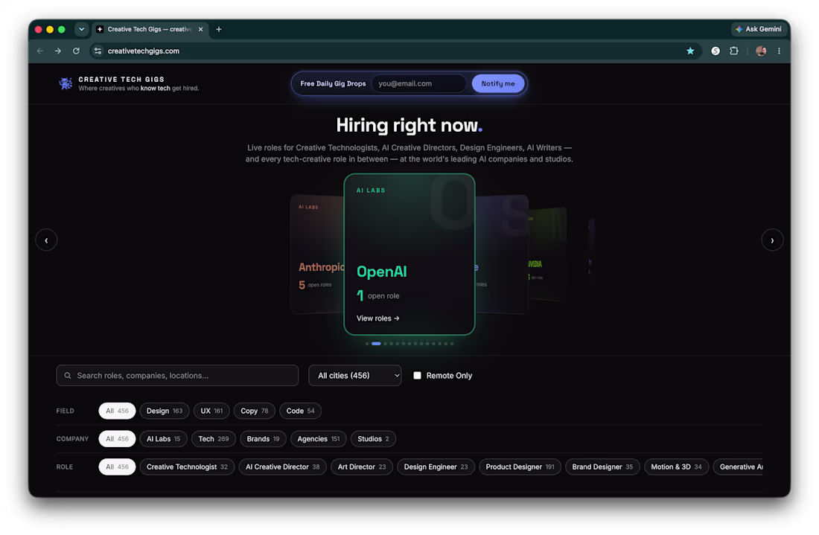Show previous carousel card
This screenshot has height=535, width=819.
(x=46, y=240)
